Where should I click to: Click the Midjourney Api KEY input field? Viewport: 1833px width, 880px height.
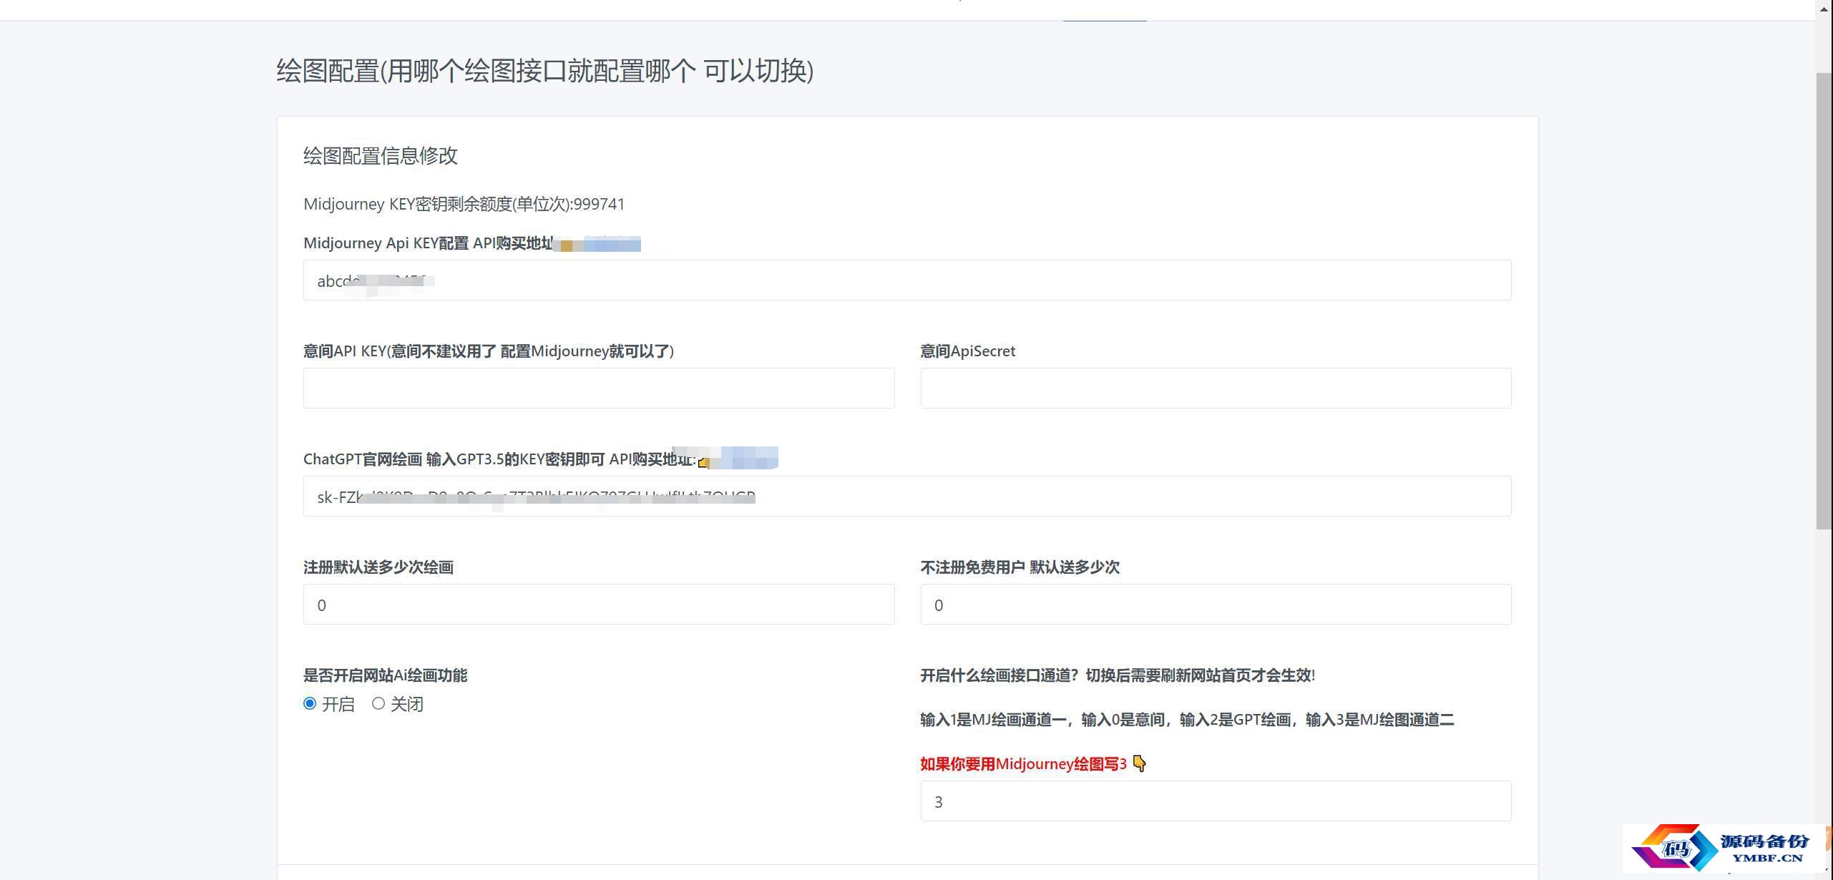pos(907,280)
